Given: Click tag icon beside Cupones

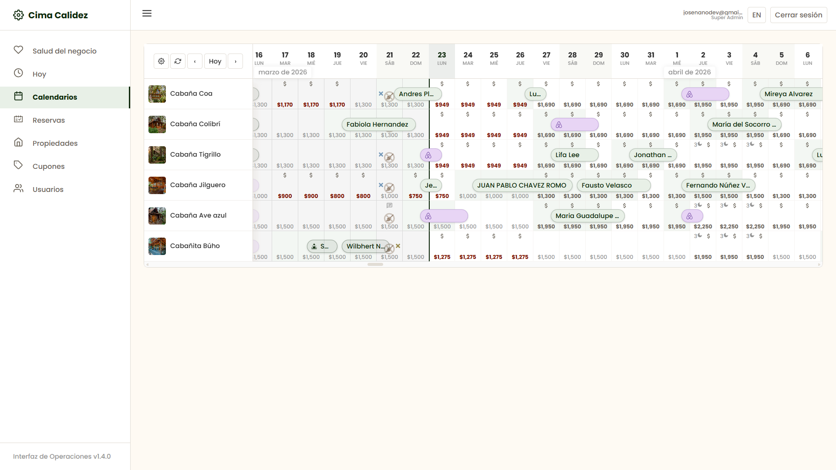Looking at the screenshot, I should point(18,165).
